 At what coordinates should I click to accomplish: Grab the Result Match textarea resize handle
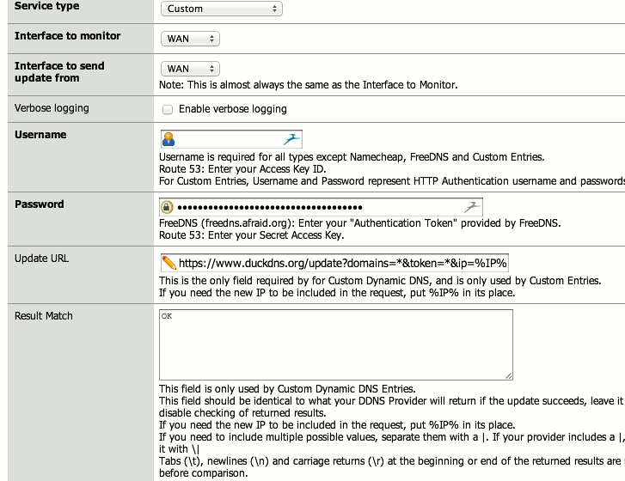point(508,375)
